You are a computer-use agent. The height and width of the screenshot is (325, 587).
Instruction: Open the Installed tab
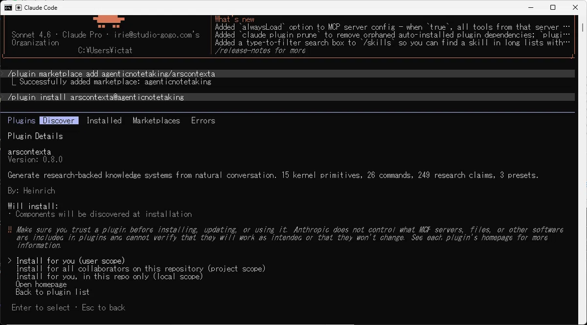pyautogui.click(x=104, y=121)
